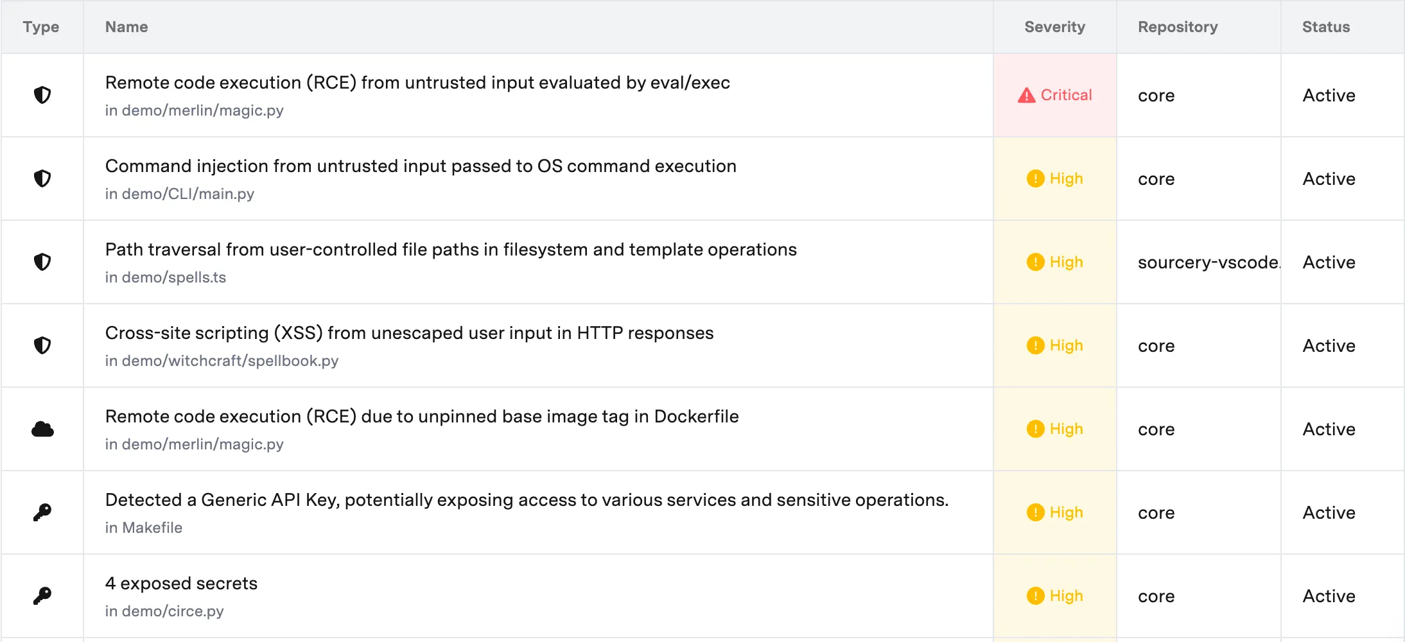Click the shield icon in the Path traversal row
The height and width of the screenshot is (642, 1405).
42,262
